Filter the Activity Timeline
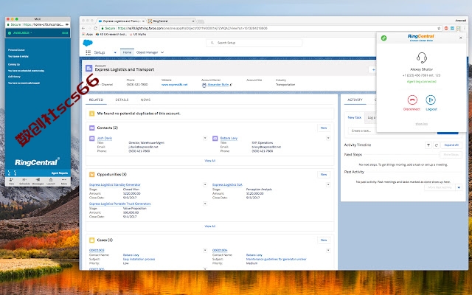Image resolution: width=472 pixels, height=295 pixels. click(428, 145)
